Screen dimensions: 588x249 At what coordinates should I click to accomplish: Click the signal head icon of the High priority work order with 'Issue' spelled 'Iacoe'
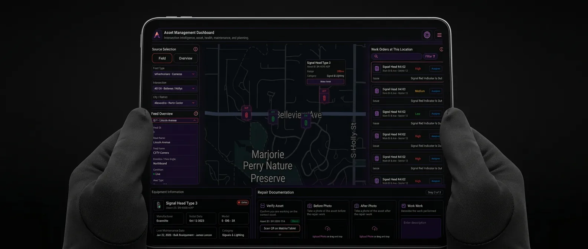(x=377, y=159)
